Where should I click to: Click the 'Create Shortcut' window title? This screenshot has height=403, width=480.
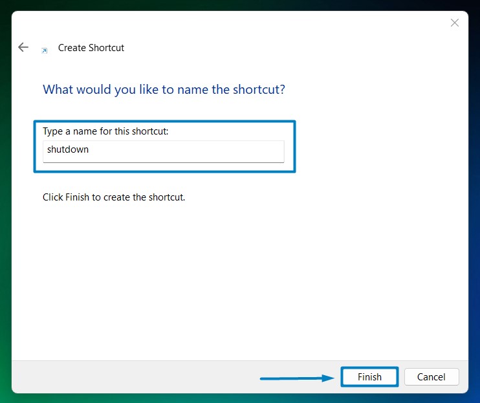(91, 48)
